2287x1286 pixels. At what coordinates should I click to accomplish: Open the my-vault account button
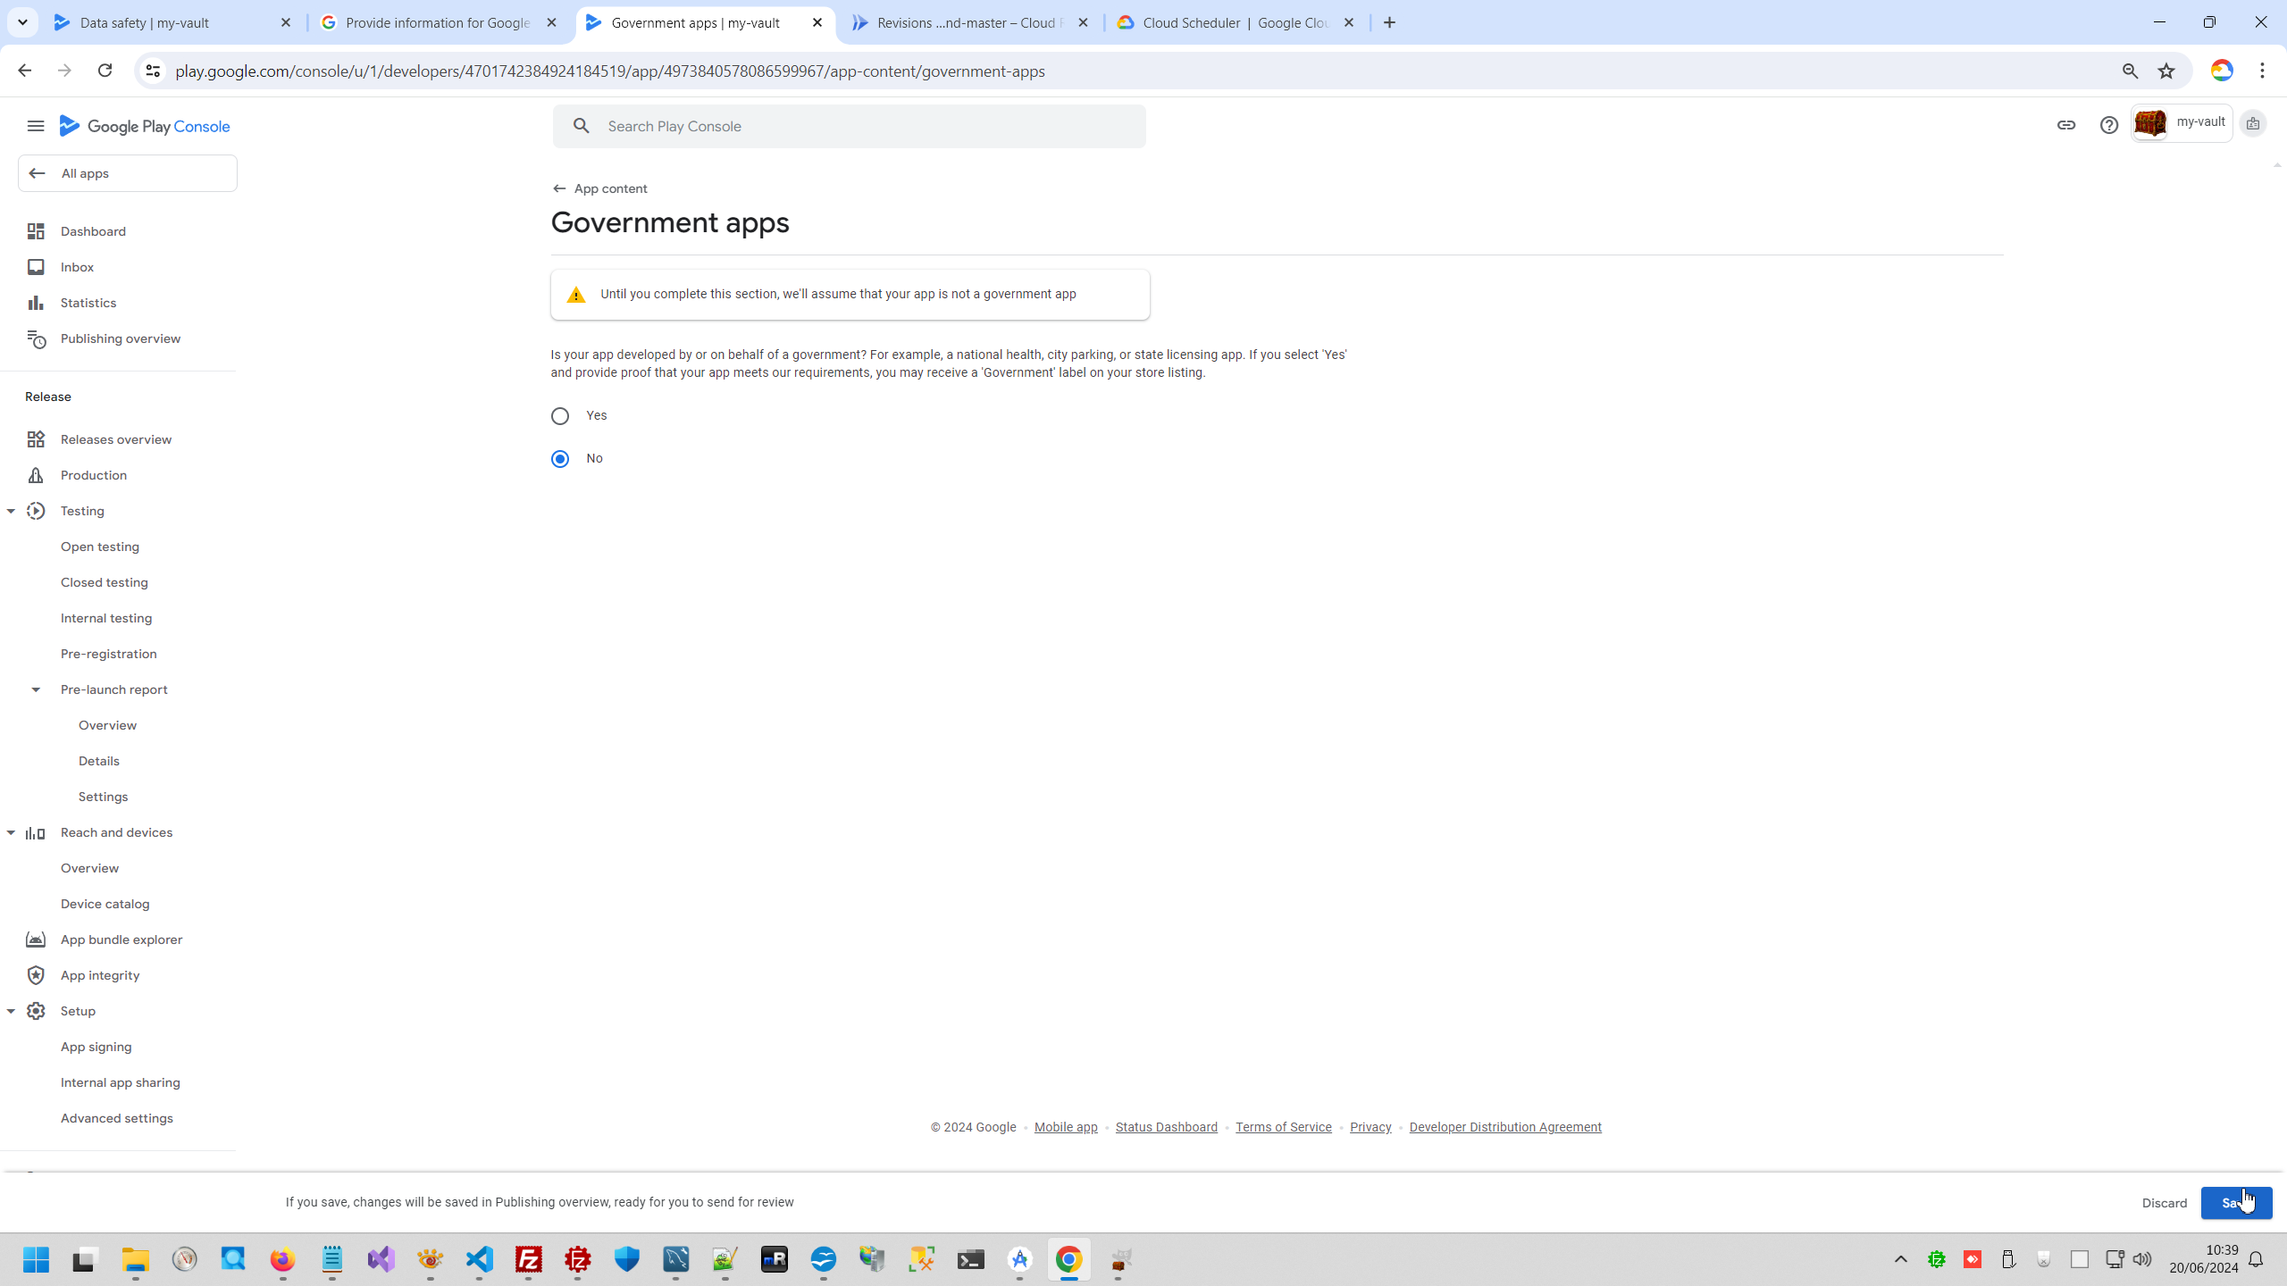pyautogui.click(x=2181, y=123)
